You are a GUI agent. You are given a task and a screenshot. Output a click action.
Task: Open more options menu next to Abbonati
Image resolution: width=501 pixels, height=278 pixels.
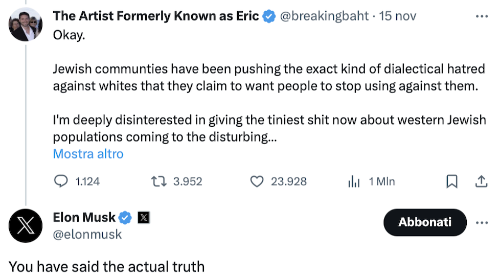(482, 223)
